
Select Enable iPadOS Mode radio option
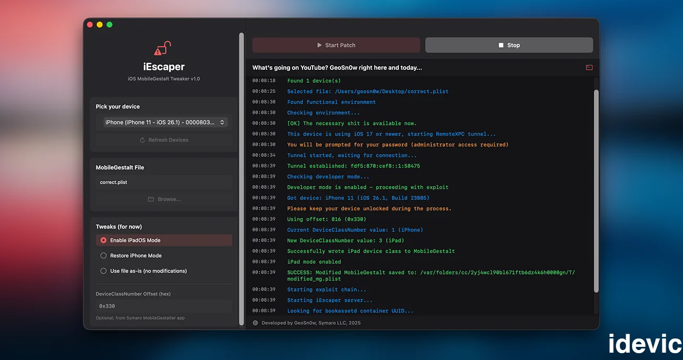coord(104,240)
